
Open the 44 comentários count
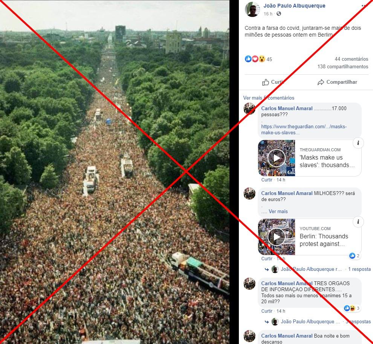point(352,59)
